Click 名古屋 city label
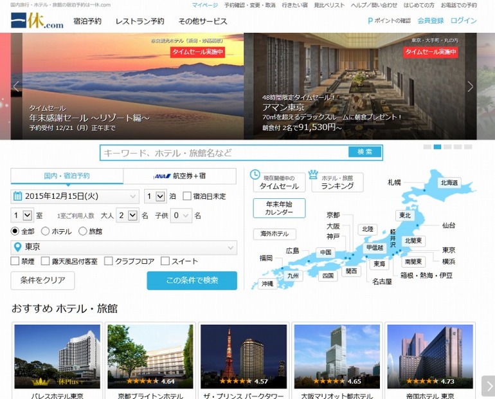 tap(382, 281)
